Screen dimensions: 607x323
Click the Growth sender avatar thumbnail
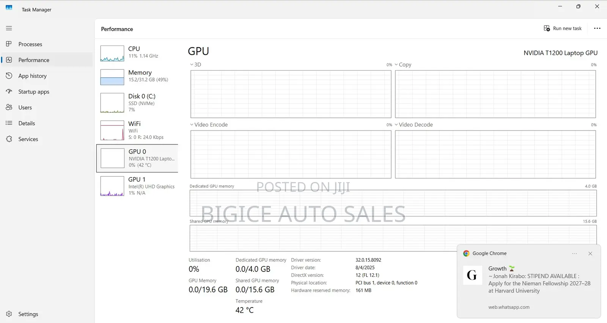[472, 275]
